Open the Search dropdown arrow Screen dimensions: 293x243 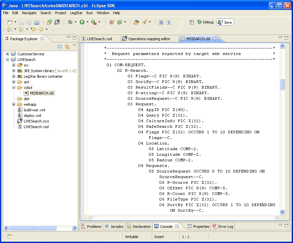coord(150,22)
